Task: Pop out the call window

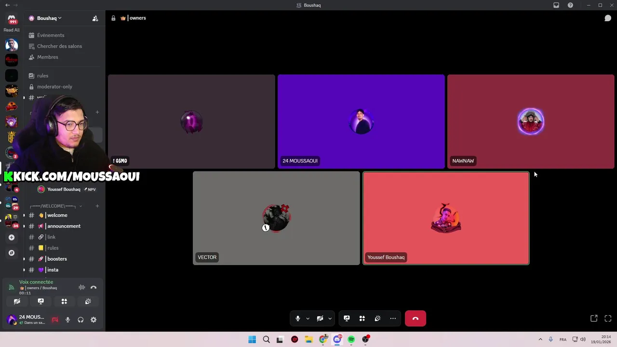Action: click(594, 319)
